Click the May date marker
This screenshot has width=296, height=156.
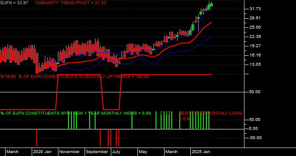pos(143,152)
